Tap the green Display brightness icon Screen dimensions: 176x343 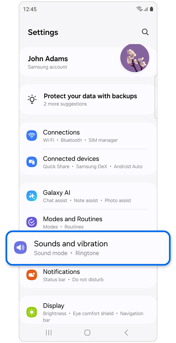32,312
